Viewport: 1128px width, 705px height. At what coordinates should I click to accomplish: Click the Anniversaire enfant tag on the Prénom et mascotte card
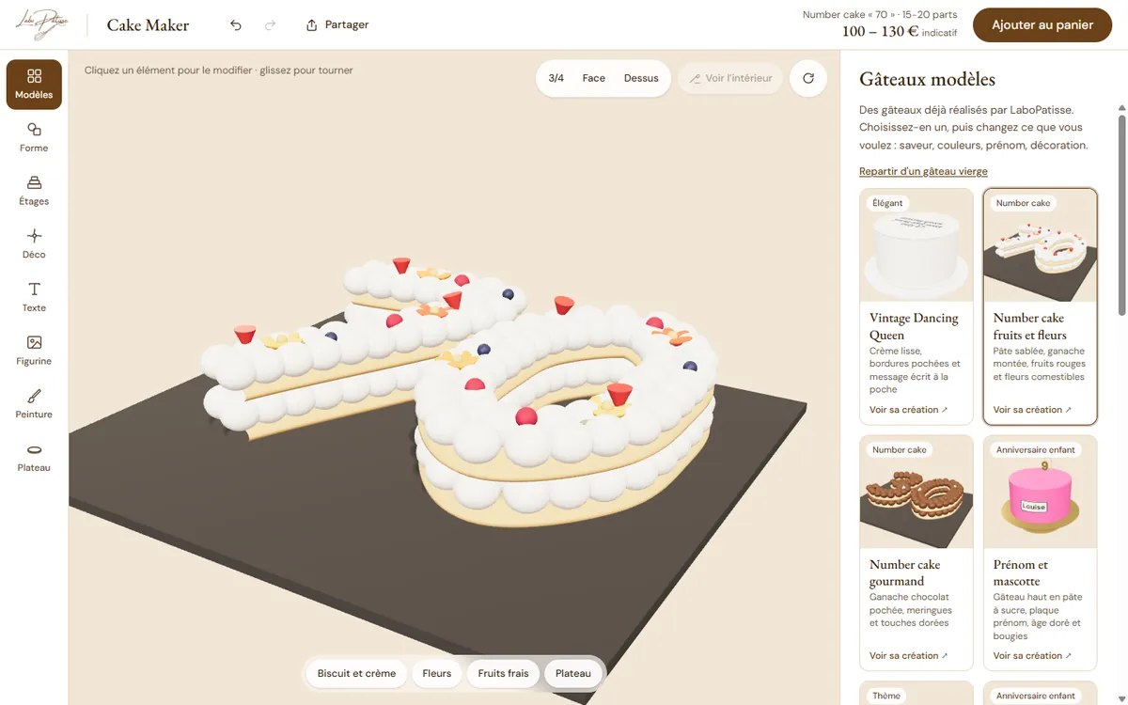coord(1035,450)
